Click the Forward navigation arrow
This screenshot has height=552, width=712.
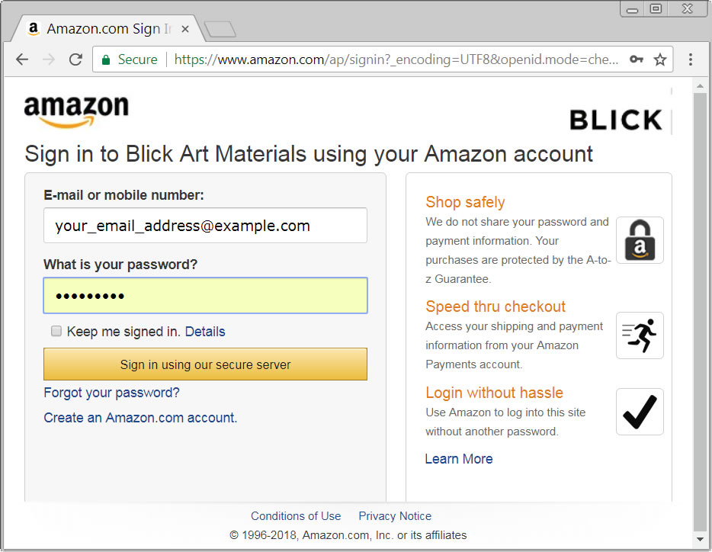pyautogui.click(x=49, y=59)
